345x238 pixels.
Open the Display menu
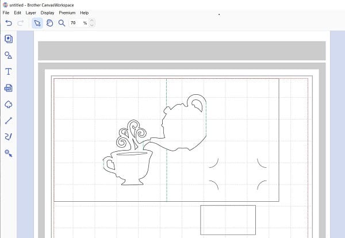[47, 13]
